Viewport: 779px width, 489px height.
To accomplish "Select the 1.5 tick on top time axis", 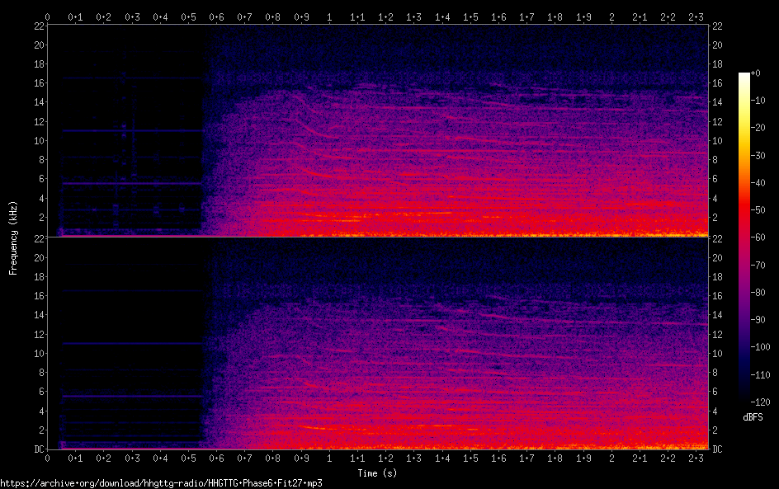I will tap(470, 16).
